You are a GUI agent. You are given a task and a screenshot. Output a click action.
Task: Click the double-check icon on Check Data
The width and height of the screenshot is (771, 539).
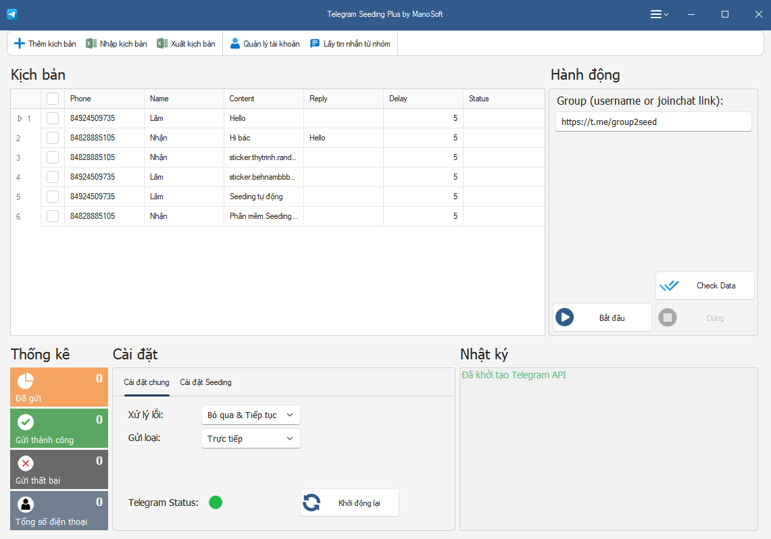(x=669, y=286)
